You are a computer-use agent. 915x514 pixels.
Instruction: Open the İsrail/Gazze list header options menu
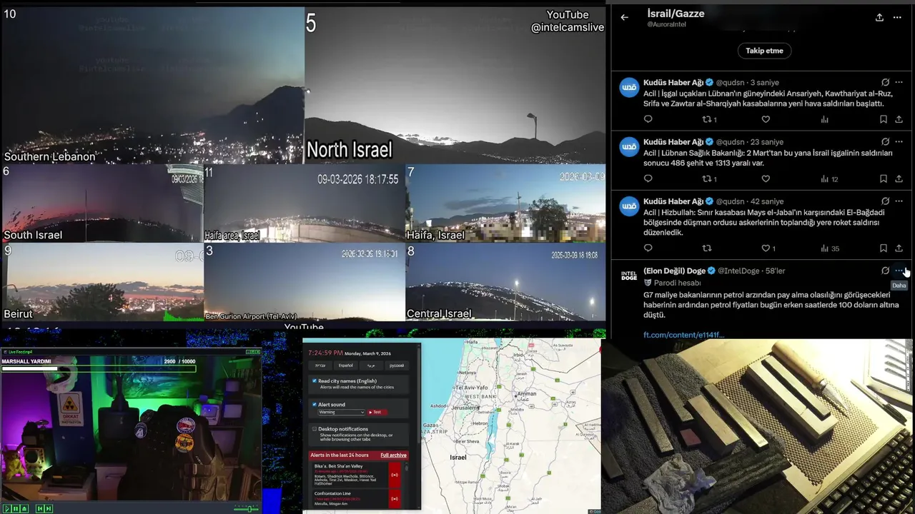click(x=897, y=17)
